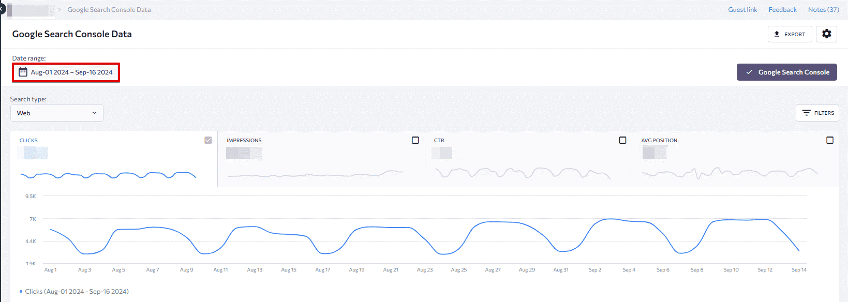Click the 4.4K y-axis label
This screenshot has width=848, height=302.
coord(31,241)
